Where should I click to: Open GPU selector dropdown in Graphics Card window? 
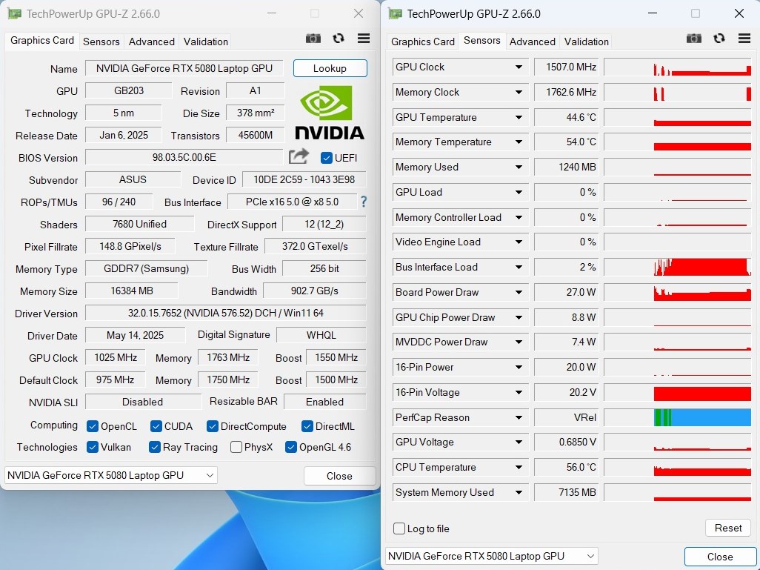111,475
